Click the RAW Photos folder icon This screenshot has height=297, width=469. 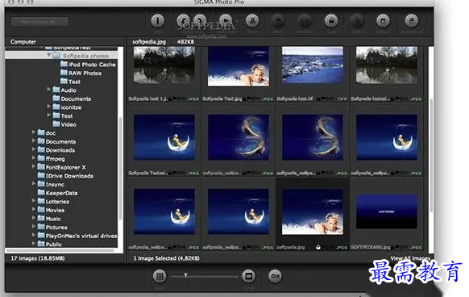tap(64, 73)
